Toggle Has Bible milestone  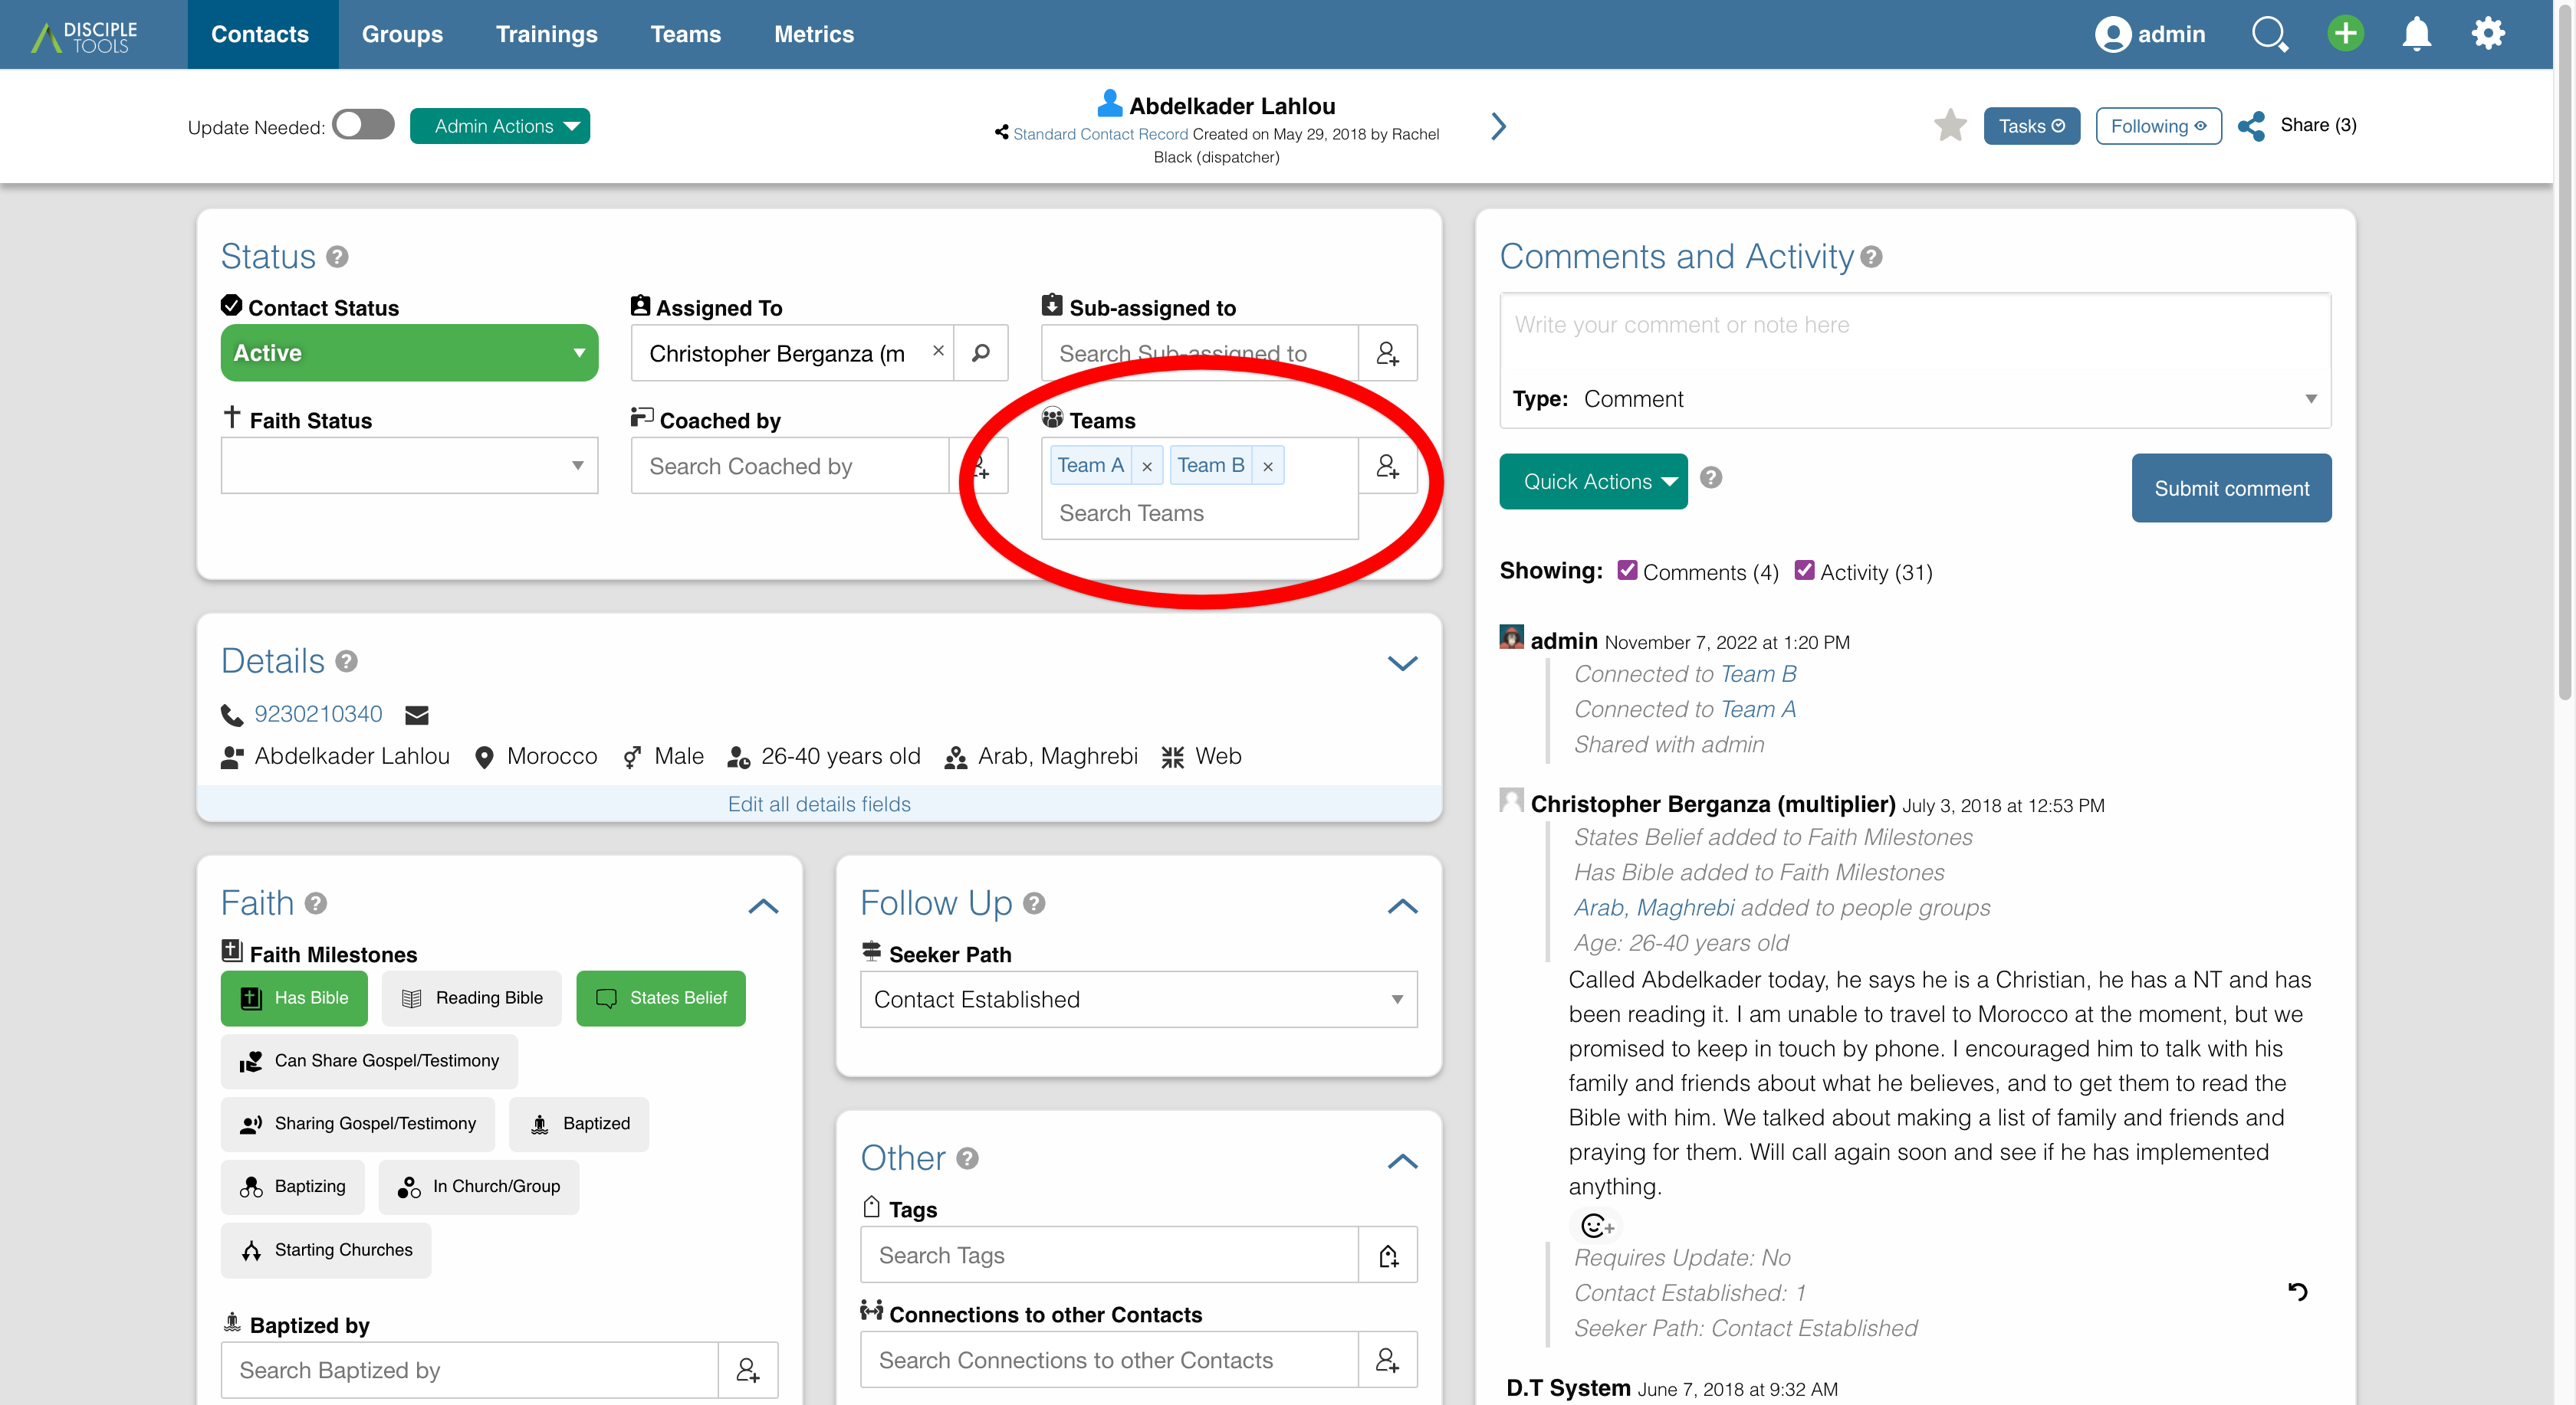click(294, 997)
